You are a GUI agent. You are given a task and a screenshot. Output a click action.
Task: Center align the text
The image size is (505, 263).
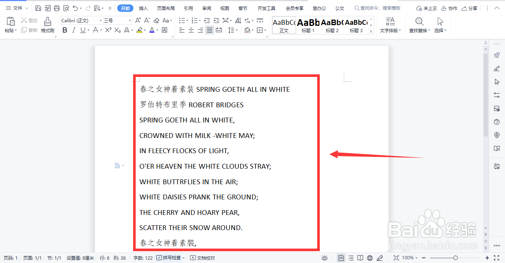click(x=191, y=30)
